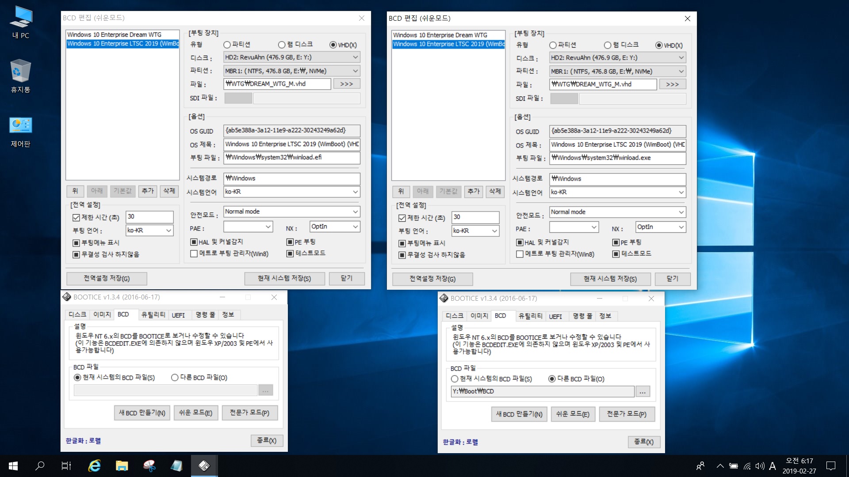This screenshot has width=849, height=477.
Task: Select 현재 시스템의 BCD 파일 radio in right BOOTICE
Action: 455,379
